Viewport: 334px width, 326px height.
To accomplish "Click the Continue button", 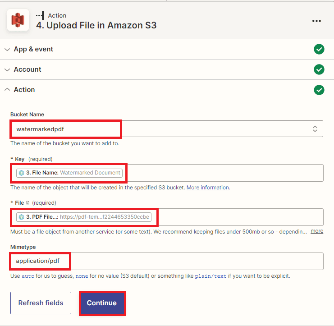I will click(102, 303).
